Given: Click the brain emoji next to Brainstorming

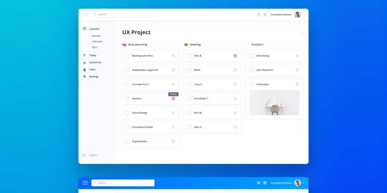Looking at the screenshot, I should [124, 44].
